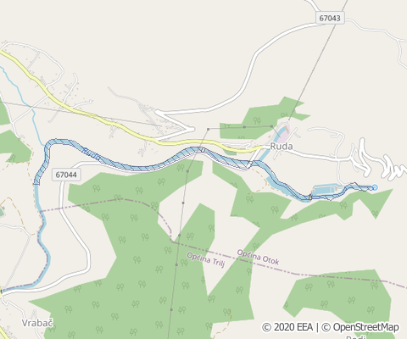Click the pink area near Ruda
The height and width of the screenshot is (339, 407).
pos(283,135)
